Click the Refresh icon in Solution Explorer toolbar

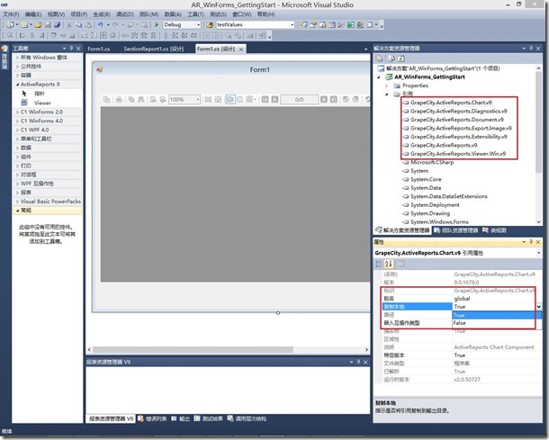pos(401,58)
